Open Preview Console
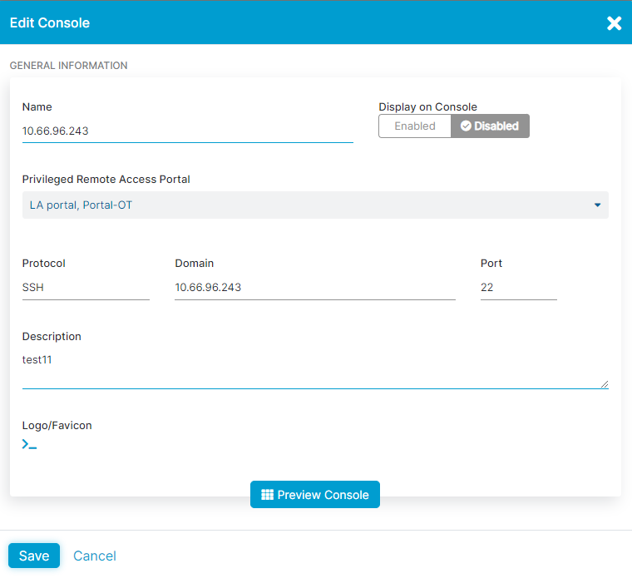The height and width of the screenshot is (578, 632). pyautogui.click(x=315, y=495)
